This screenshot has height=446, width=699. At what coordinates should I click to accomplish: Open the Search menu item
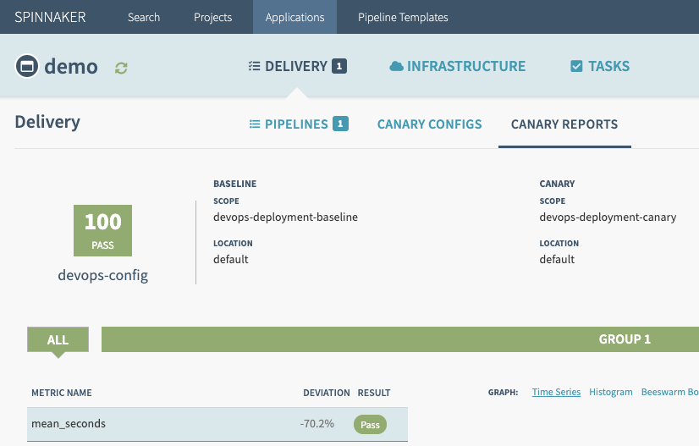(x=144, y=17)
